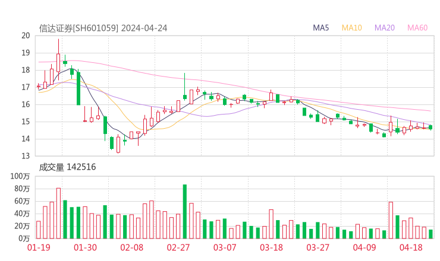Image resolution: width=440 pixels, height=261 pixels.
Task: Click the 信达证券[SH601059] stock title
Action: [x=79, y=28]
